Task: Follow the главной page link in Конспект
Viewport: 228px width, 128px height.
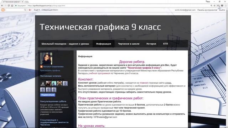Action: 144,83
